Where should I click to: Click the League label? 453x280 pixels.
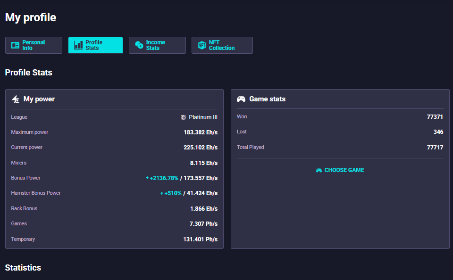[x=19, y=117]
